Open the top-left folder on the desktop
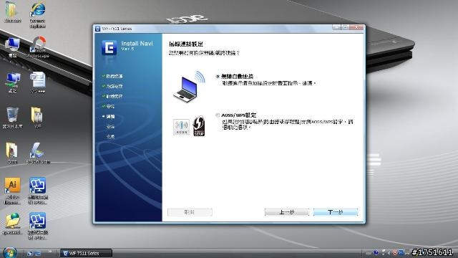This screenshot has height=258, width=458. click(12, 12)
